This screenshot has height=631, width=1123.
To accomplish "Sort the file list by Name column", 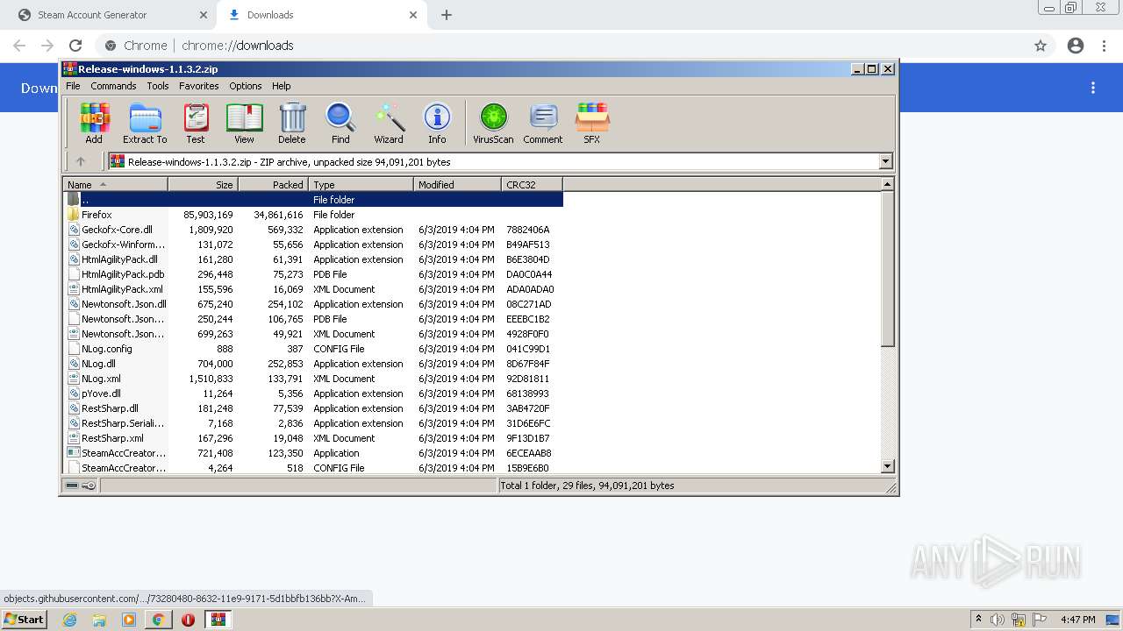I will coord(116,184).
